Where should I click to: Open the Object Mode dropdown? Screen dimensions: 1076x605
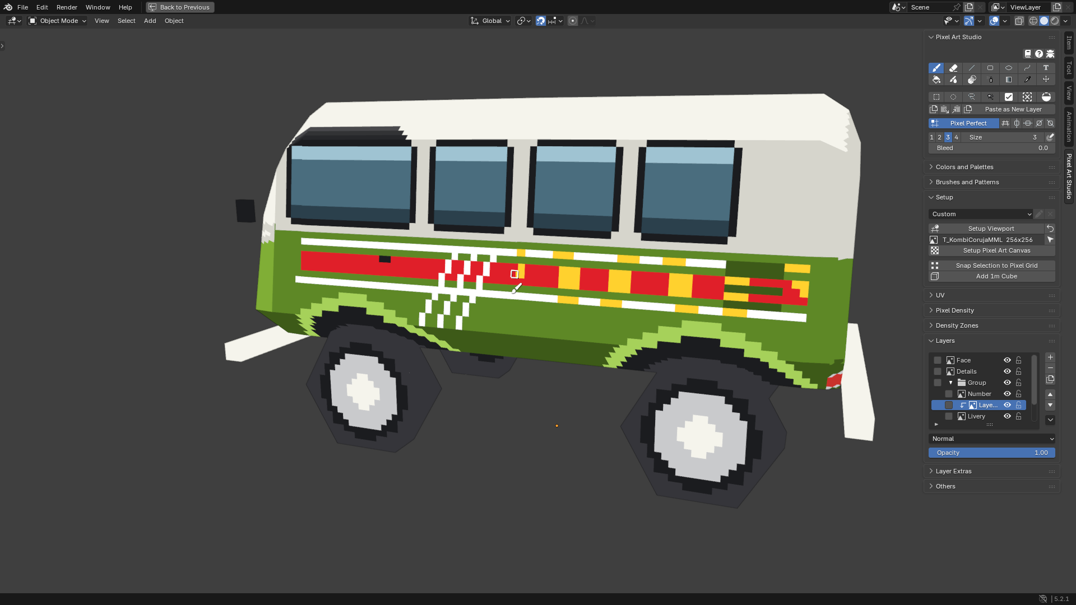coord(58,21)
